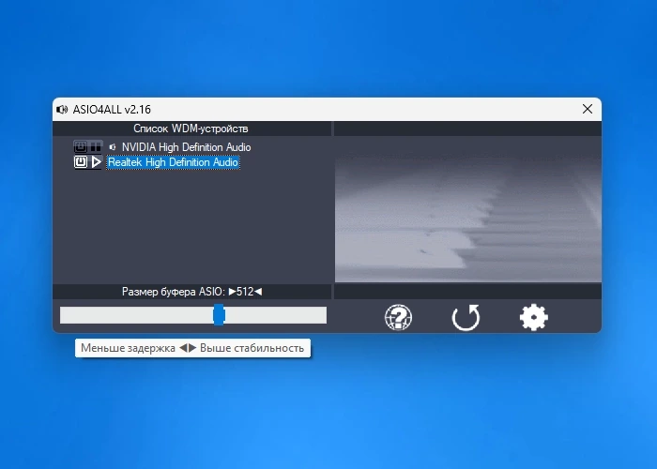Screen dimensions: 657x469
Task: Reset settings with circular arrow icon
Action: (x=466, y=317)
